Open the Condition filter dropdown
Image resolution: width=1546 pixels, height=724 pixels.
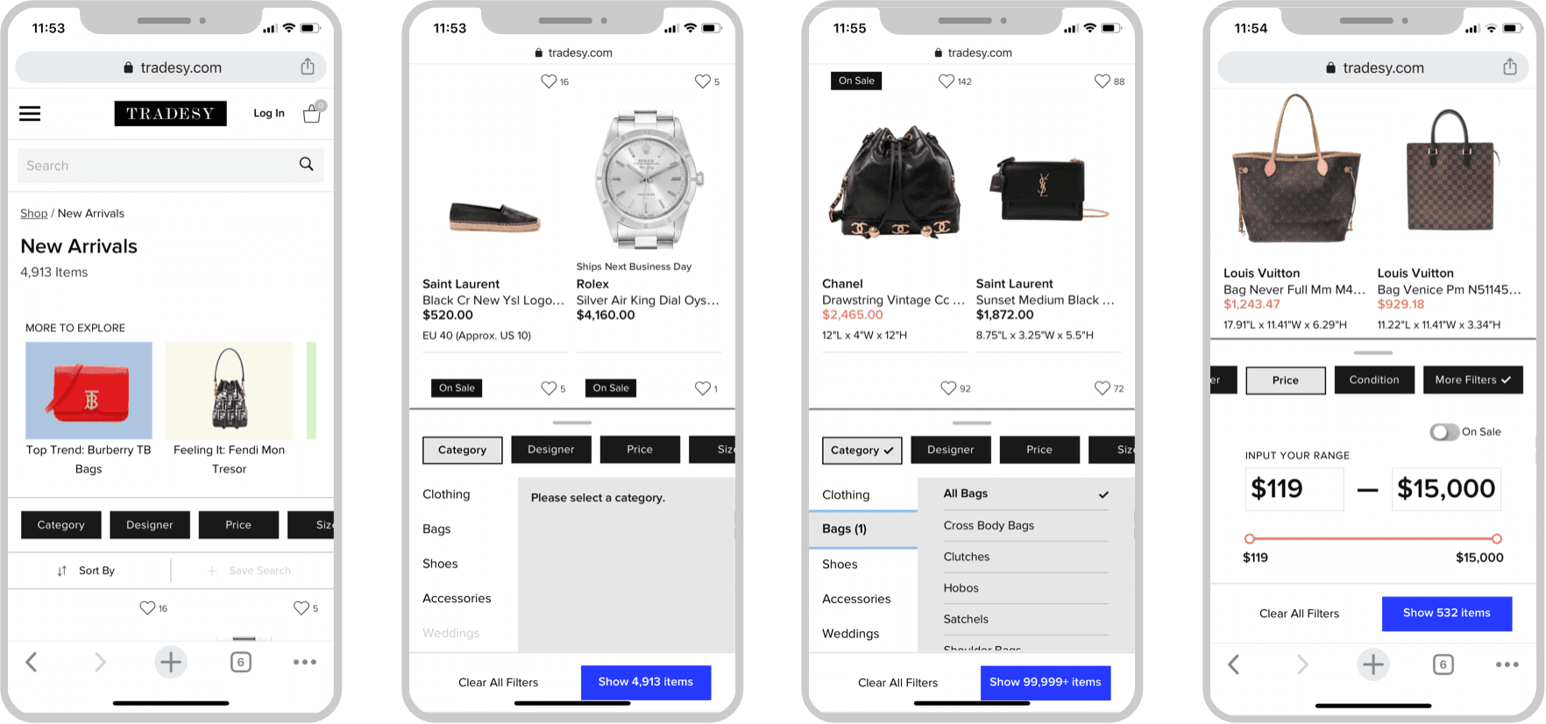click(1374, 380)
